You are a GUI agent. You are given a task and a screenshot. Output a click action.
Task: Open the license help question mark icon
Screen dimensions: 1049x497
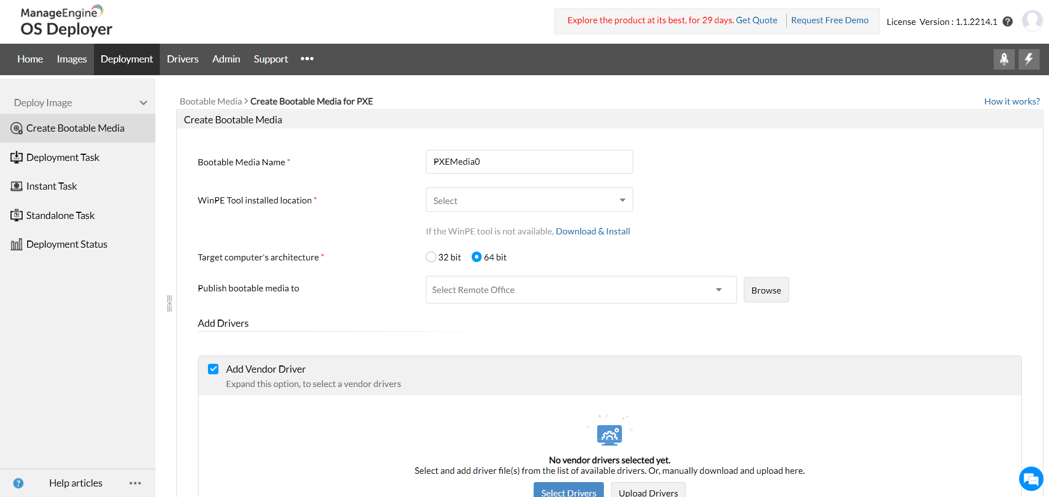click(1008, 22)
